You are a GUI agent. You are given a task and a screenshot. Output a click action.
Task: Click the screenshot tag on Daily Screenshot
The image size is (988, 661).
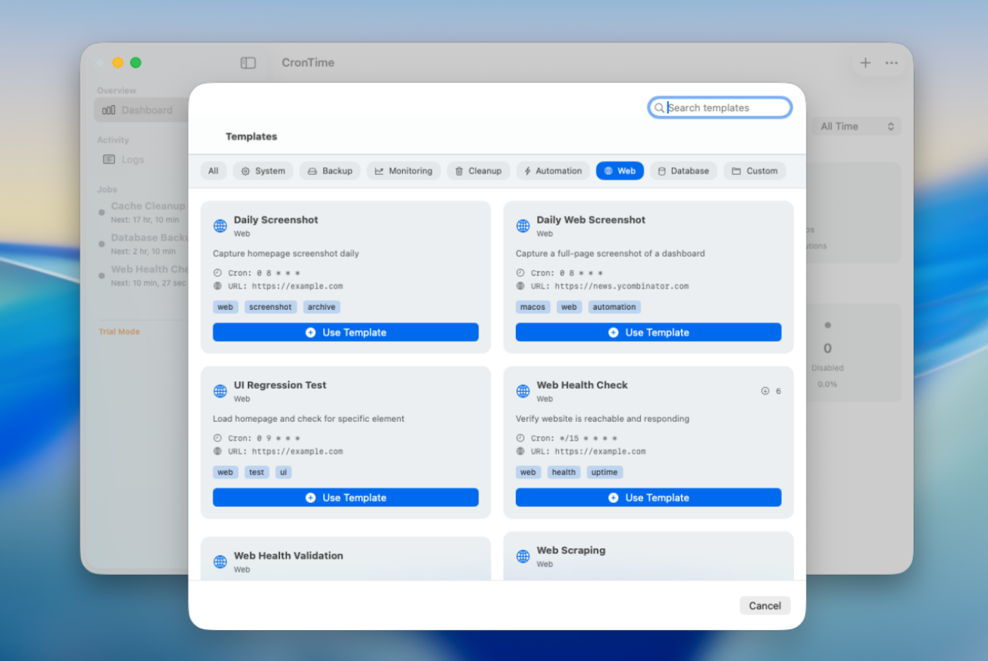270,307
